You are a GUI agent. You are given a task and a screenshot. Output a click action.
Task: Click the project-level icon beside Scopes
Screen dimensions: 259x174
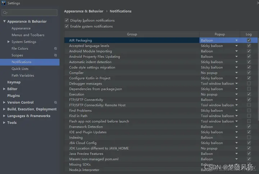[55, 55]
